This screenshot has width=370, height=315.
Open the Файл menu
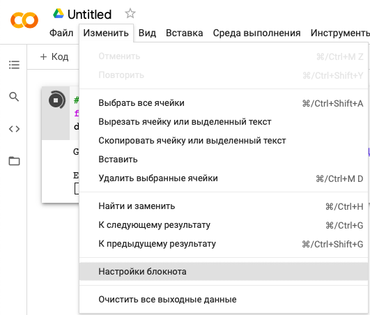(61, 33)
